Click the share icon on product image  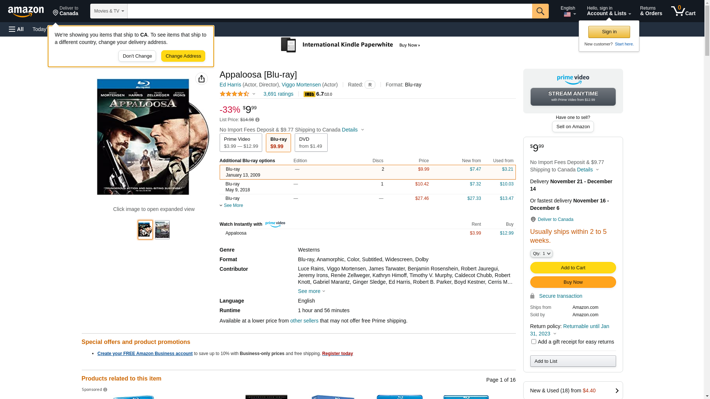[x=202, y=79]
